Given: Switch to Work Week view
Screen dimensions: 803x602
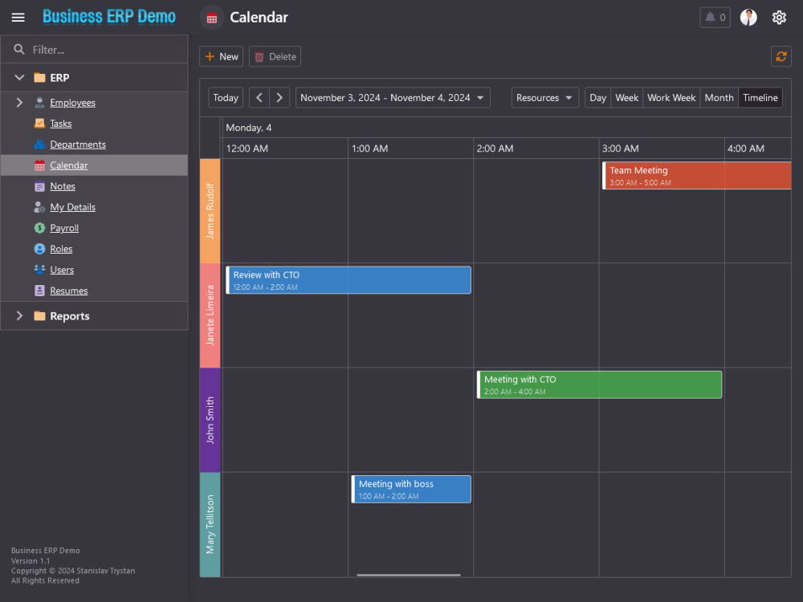Looking at the screenshot, I should (671, 98).
